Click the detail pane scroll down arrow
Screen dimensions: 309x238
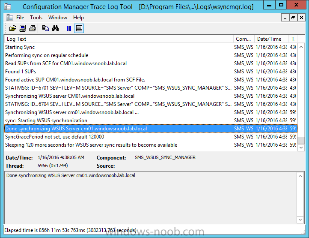click(x=300, y=220)
